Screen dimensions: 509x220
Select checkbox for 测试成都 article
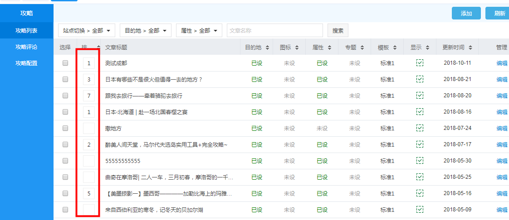point(65,63)
